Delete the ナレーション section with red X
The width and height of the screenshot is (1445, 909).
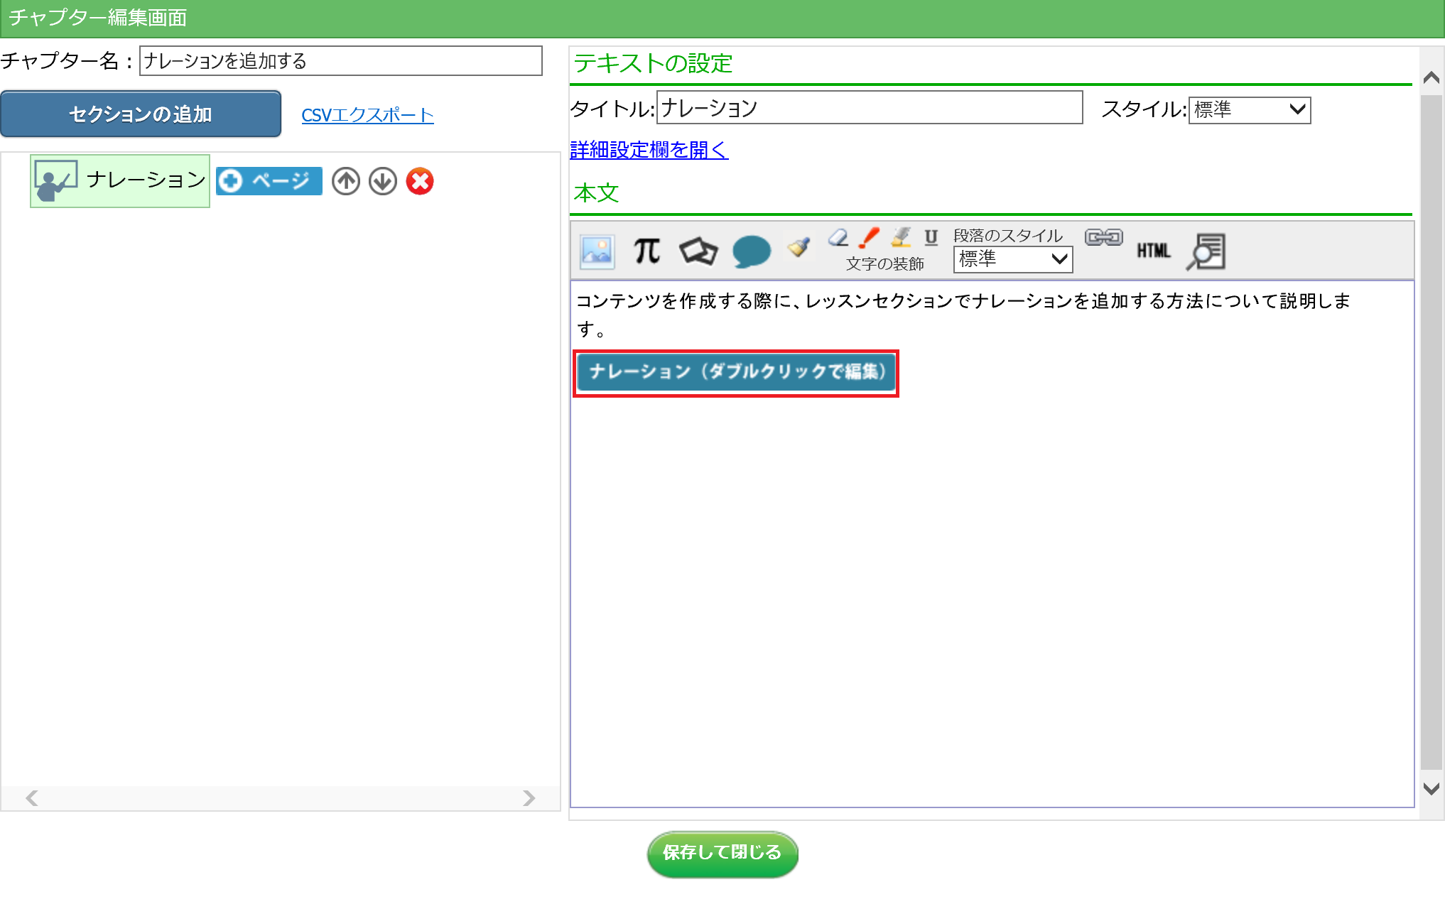[x=420, y=181]
